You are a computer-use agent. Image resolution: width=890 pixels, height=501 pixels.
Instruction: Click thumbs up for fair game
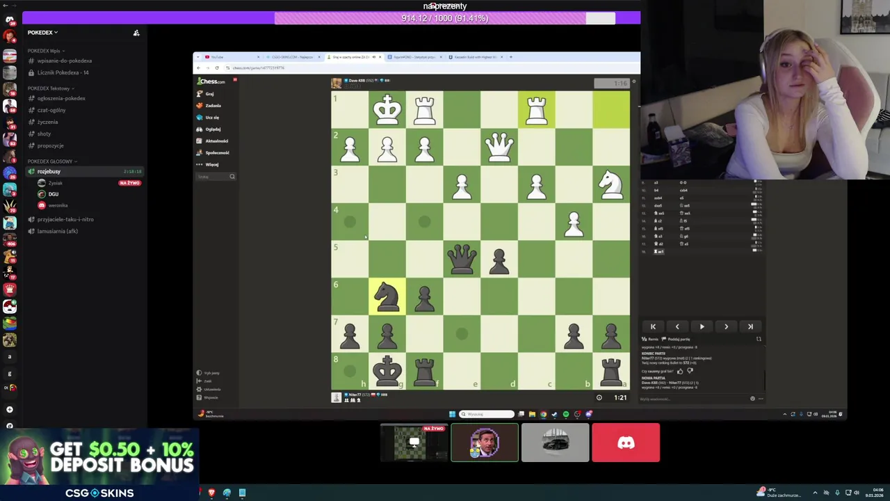(x=680, y=371)
